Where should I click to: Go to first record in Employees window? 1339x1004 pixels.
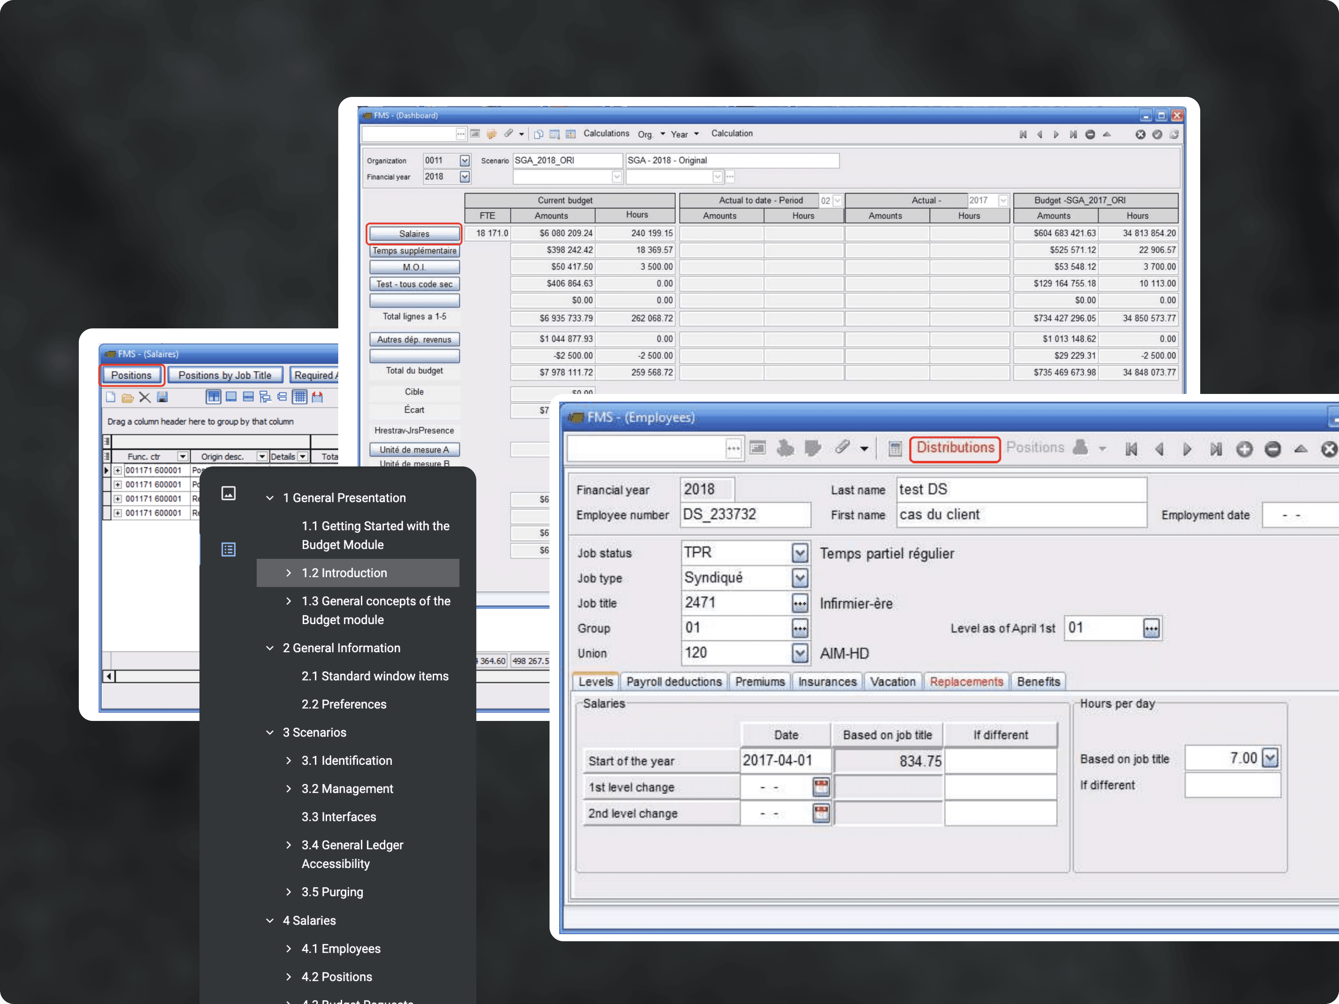1131,448
